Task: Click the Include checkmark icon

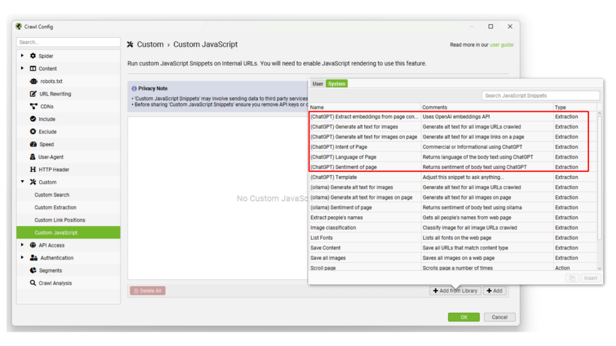Action: pyautogui.click(x=33, y=119)
